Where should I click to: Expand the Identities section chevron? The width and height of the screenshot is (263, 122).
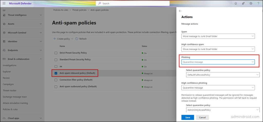click(41, 41)
